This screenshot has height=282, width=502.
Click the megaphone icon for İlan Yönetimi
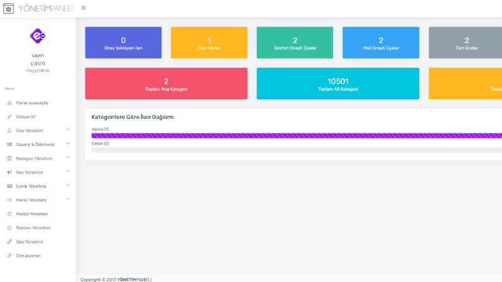tap(9, 173)
